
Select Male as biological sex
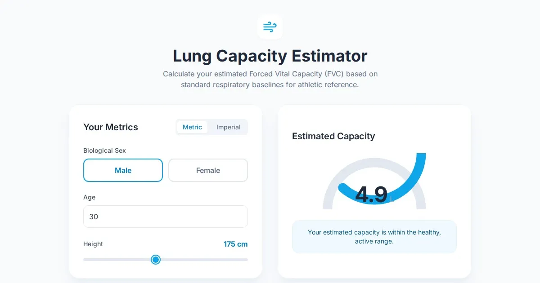point(123,170)
